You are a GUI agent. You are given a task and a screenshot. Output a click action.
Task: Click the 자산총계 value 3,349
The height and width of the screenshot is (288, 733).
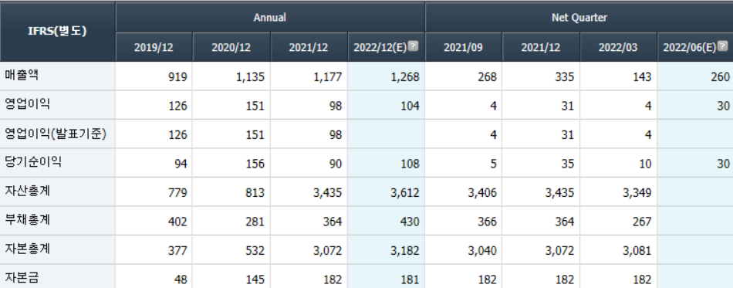tap(638, 193)
